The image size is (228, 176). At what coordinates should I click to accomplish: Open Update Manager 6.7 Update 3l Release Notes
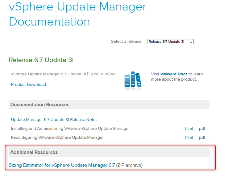54,120
